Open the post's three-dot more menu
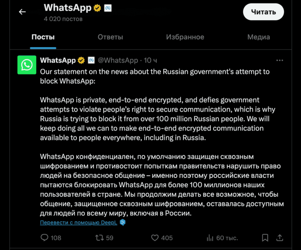Screen dimensions: 301x250 279,60
